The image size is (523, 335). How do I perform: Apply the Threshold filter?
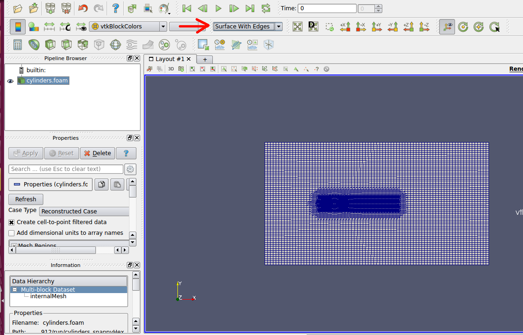pyautogui.click(x=83, y=45)
